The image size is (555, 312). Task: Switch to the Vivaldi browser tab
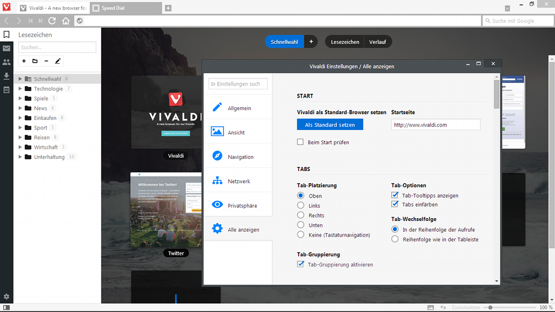click(x=53, y=8)
